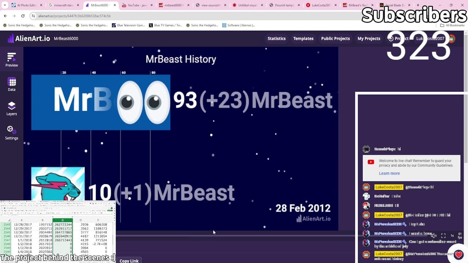Open Public Projects page
Viewport: 468px width, 263px height.
tap(335, 38)
